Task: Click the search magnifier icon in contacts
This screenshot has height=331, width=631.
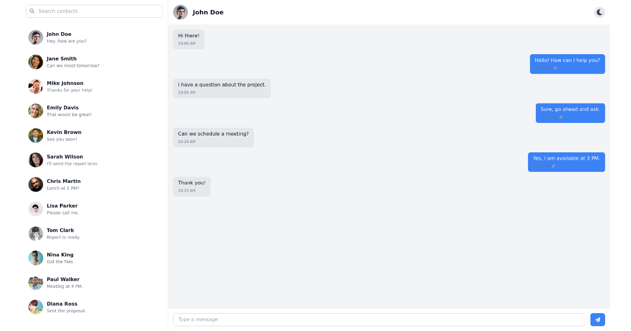Action: [x=32, y=11]
